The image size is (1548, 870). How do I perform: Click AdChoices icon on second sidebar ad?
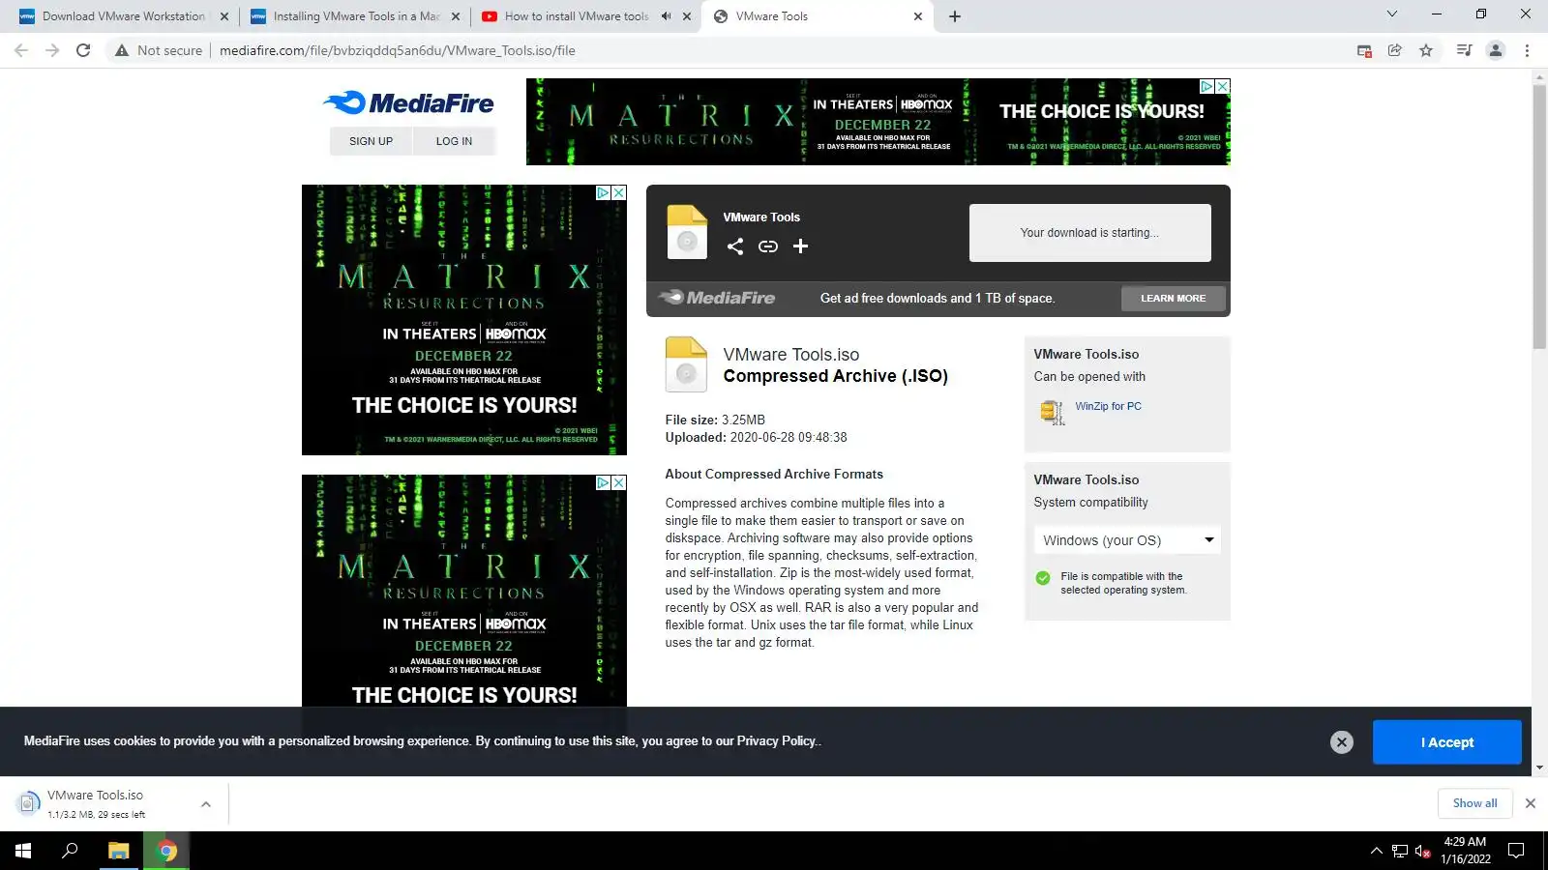click(603, 482)
